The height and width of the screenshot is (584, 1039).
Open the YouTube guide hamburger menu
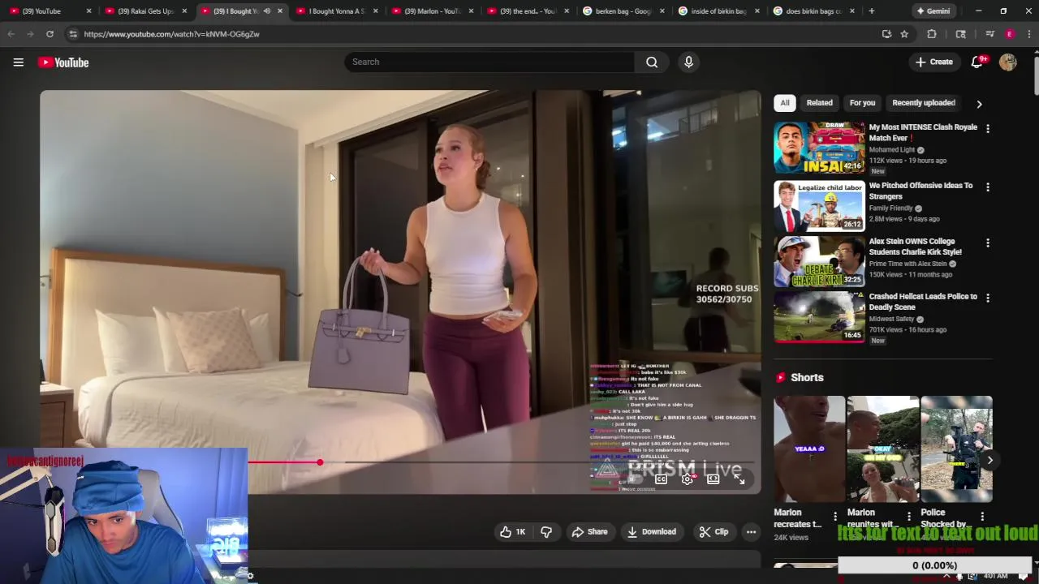click(18, 62)
